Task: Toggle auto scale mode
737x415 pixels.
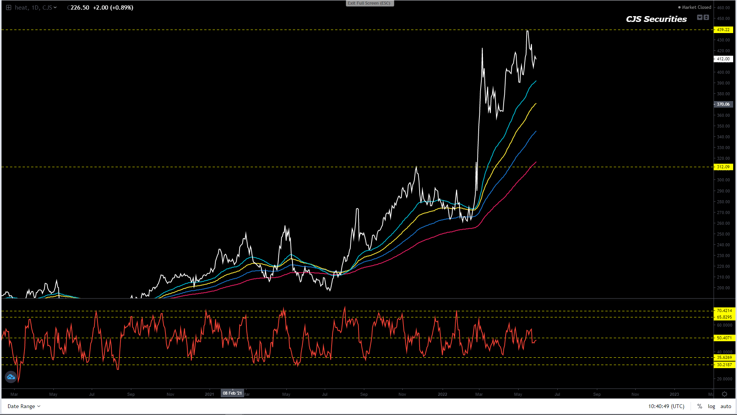Action: [x=725, y=406]
